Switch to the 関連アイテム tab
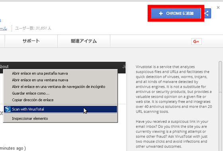 pos(84,41)
